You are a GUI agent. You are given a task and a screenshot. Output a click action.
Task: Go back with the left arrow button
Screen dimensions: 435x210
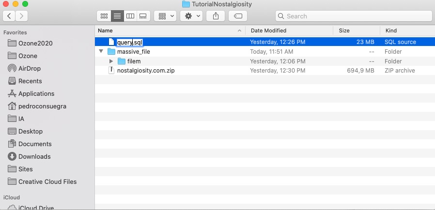pos(9,16)
